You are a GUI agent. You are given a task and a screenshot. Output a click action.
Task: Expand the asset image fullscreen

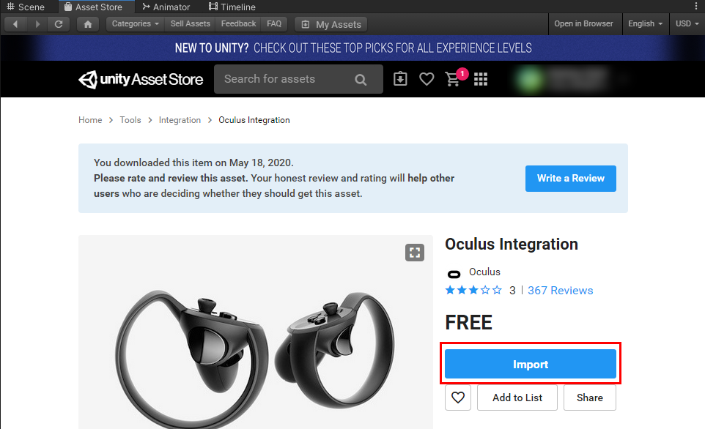(x=415, y=253)
